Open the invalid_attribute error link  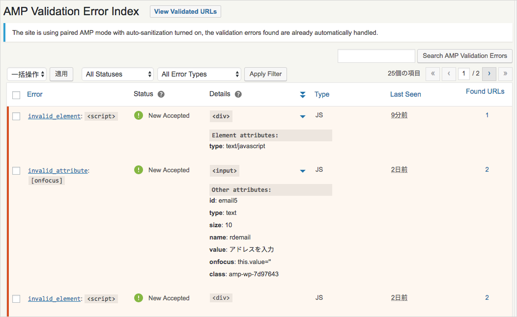point(57,170)
